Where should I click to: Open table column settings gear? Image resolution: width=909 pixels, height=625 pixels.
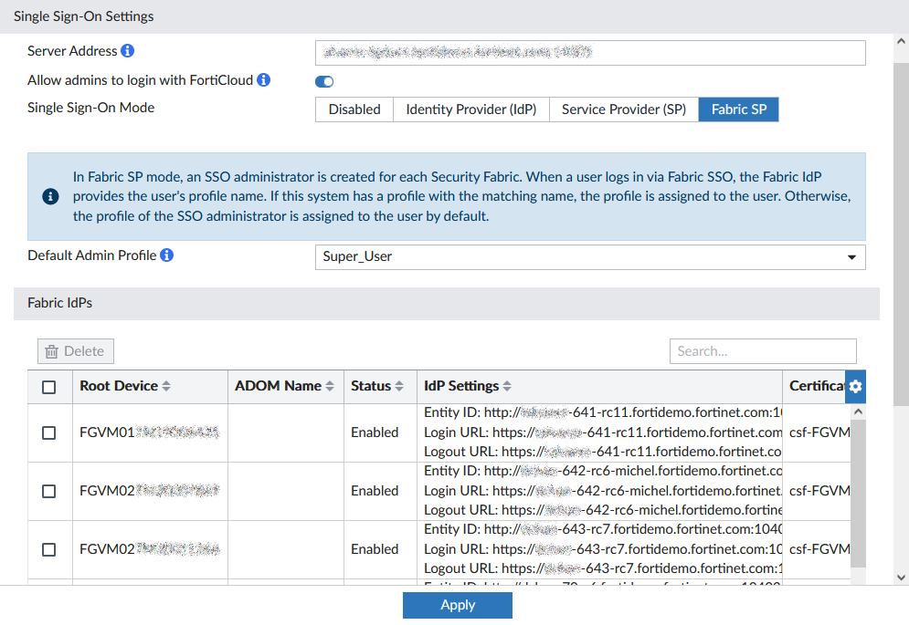855,387
